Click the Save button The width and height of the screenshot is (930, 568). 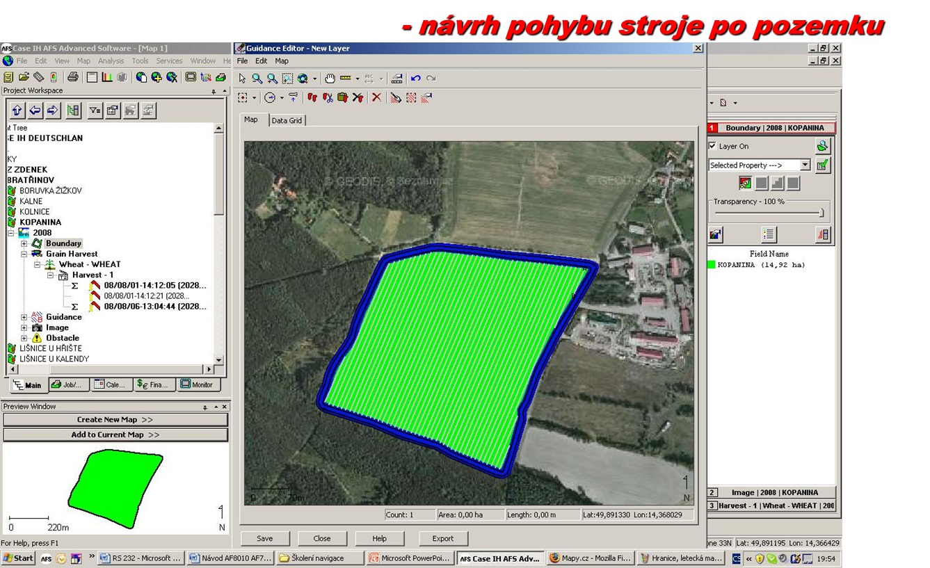[264, 538]
